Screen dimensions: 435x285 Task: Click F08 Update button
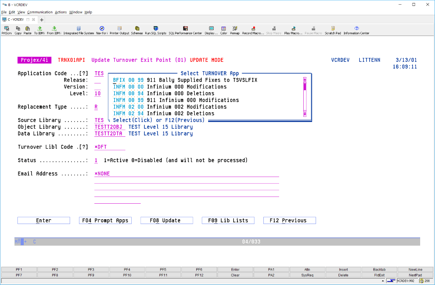pos(167,220)
